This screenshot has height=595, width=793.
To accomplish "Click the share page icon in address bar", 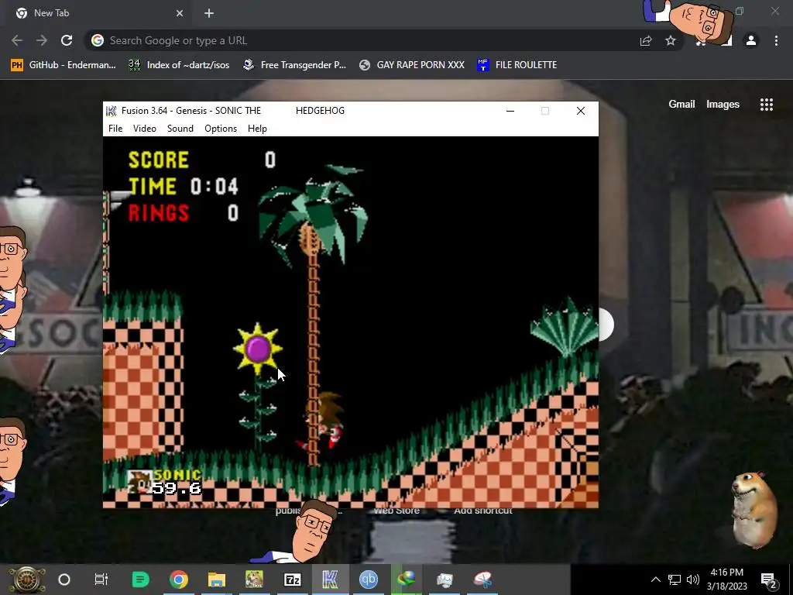I will [646, 41].
